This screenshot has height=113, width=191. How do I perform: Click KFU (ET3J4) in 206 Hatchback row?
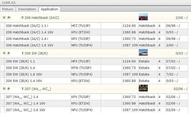pos(81,32)
